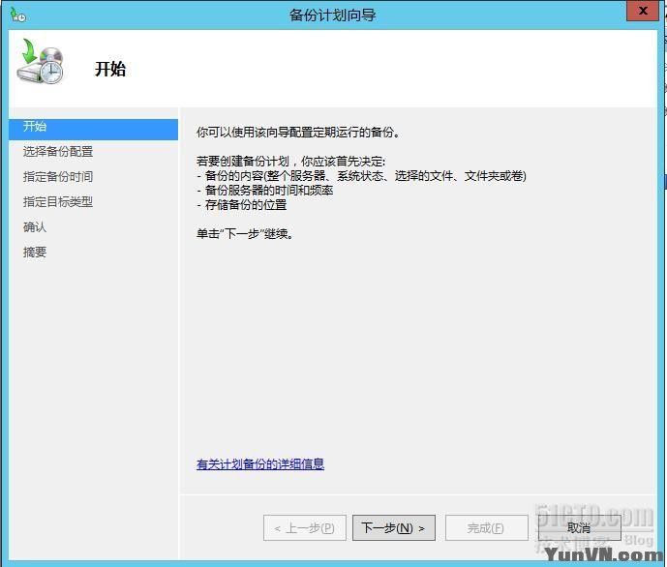Click the large backup schedule disk icon

tap(41, 61)
